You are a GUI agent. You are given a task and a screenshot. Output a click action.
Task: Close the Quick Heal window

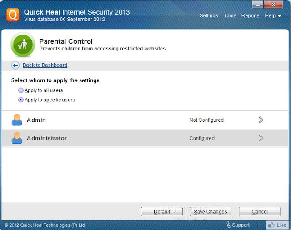(273, 5)
